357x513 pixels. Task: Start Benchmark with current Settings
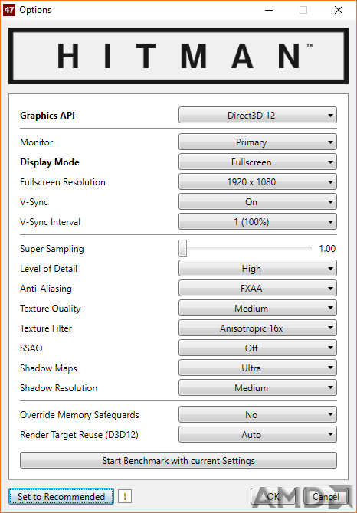click(x=178, y=461)
